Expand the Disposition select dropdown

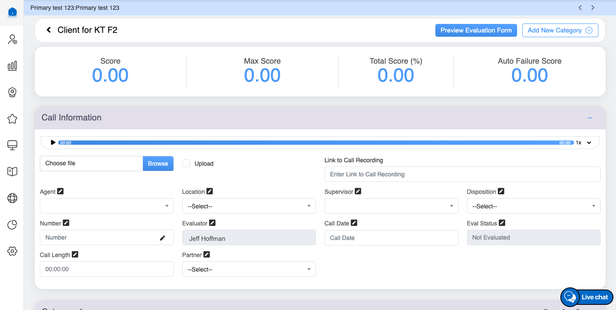point(533,206)
